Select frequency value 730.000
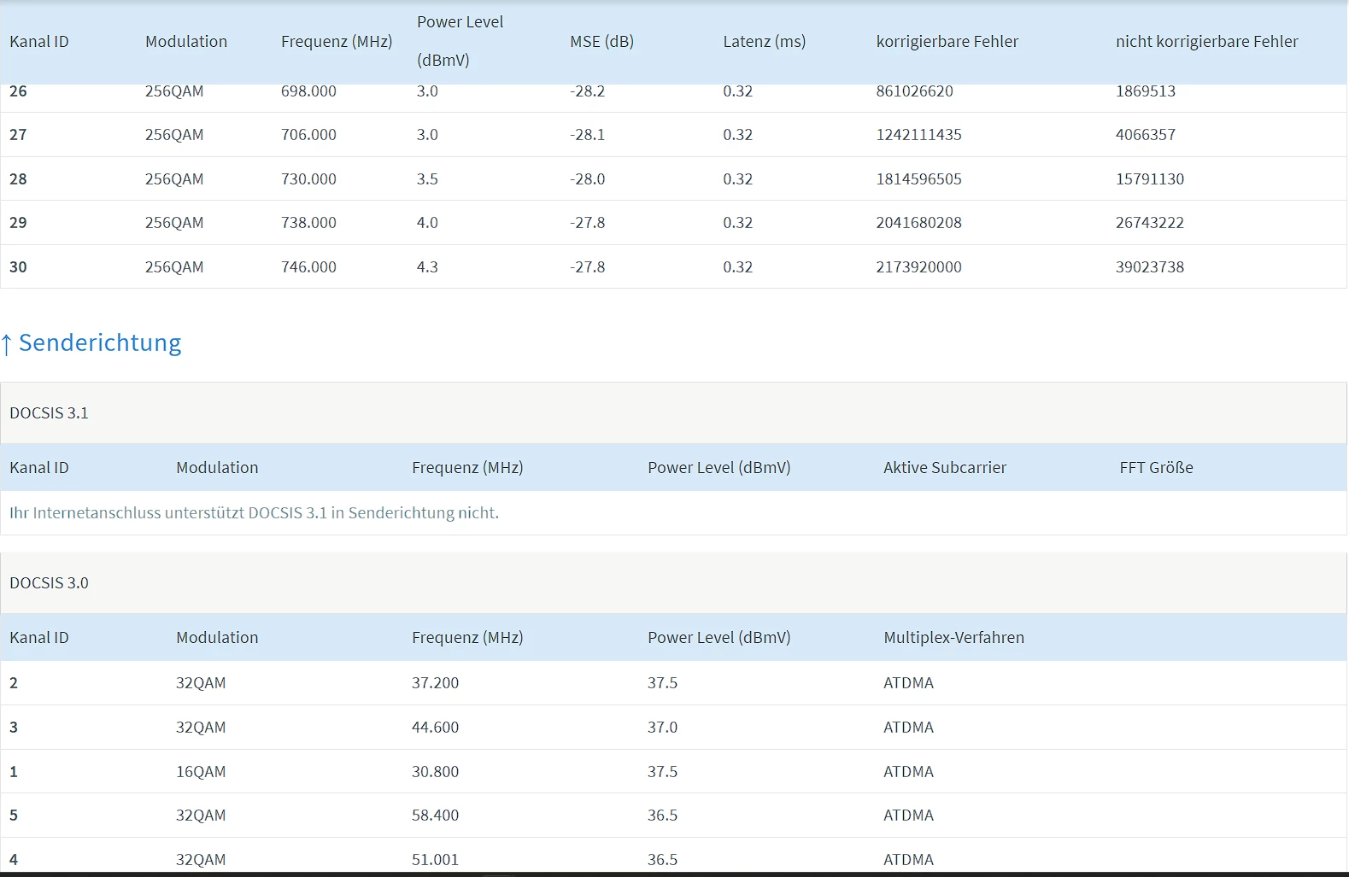 pyautogui.click(x=308, y=179)
